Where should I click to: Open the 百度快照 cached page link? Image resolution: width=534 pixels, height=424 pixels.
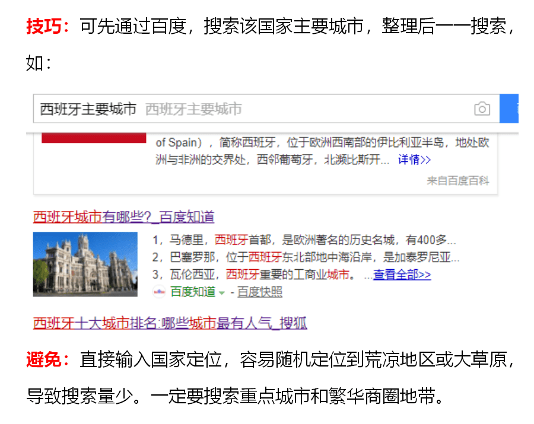coord(260,291)
